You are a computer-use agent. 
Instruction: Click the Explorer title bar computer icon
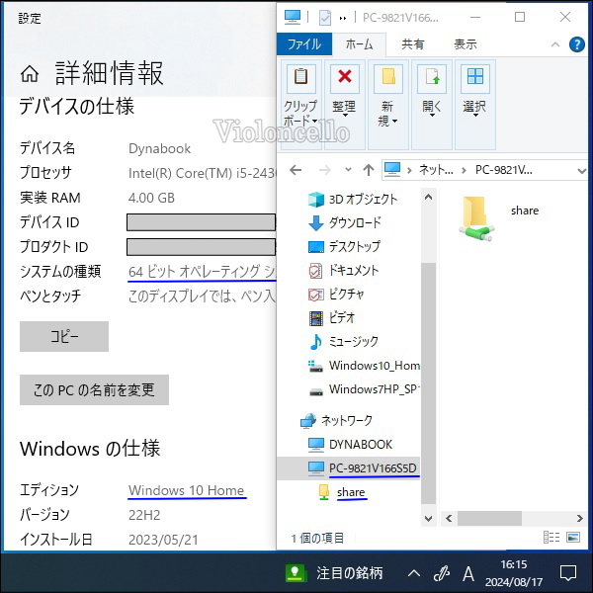tap(293, 17)
